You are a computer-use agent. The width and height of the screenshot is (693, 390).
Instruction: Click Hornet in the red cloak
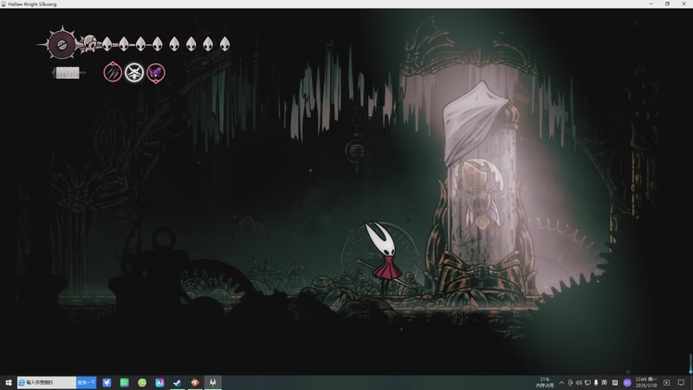point(384,258)
